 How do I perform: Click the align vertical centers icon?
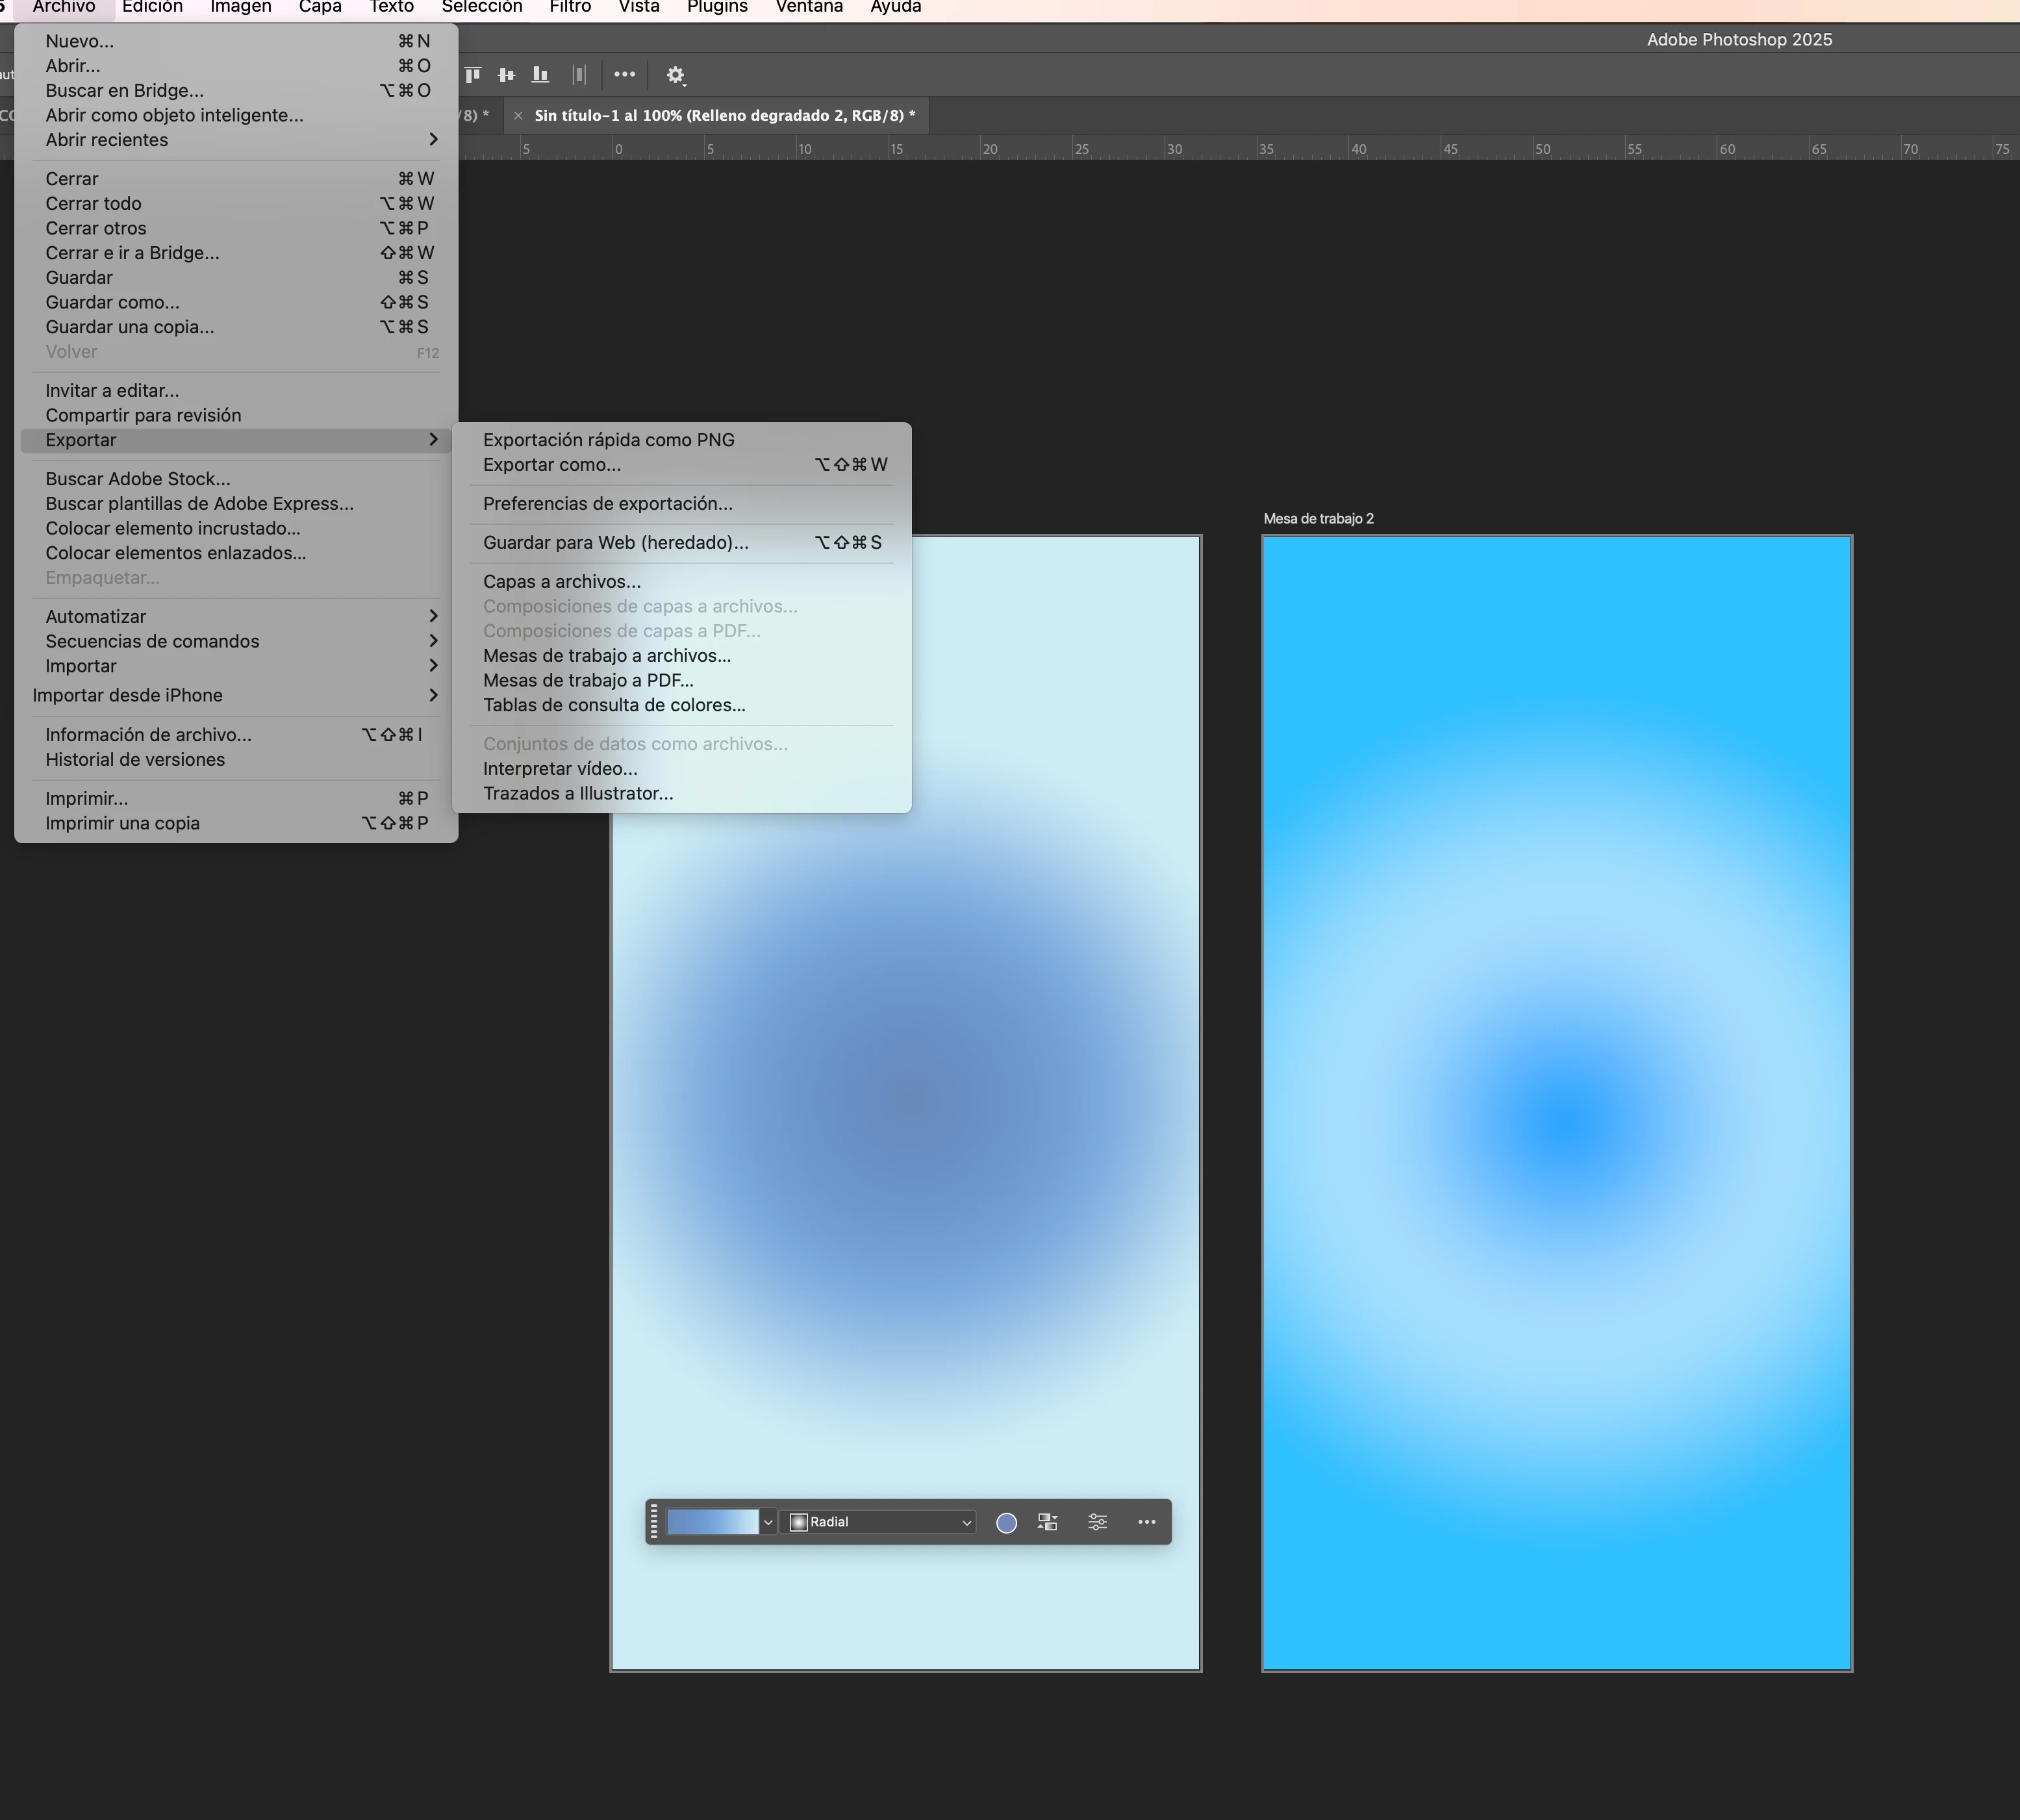coord(506,75)
